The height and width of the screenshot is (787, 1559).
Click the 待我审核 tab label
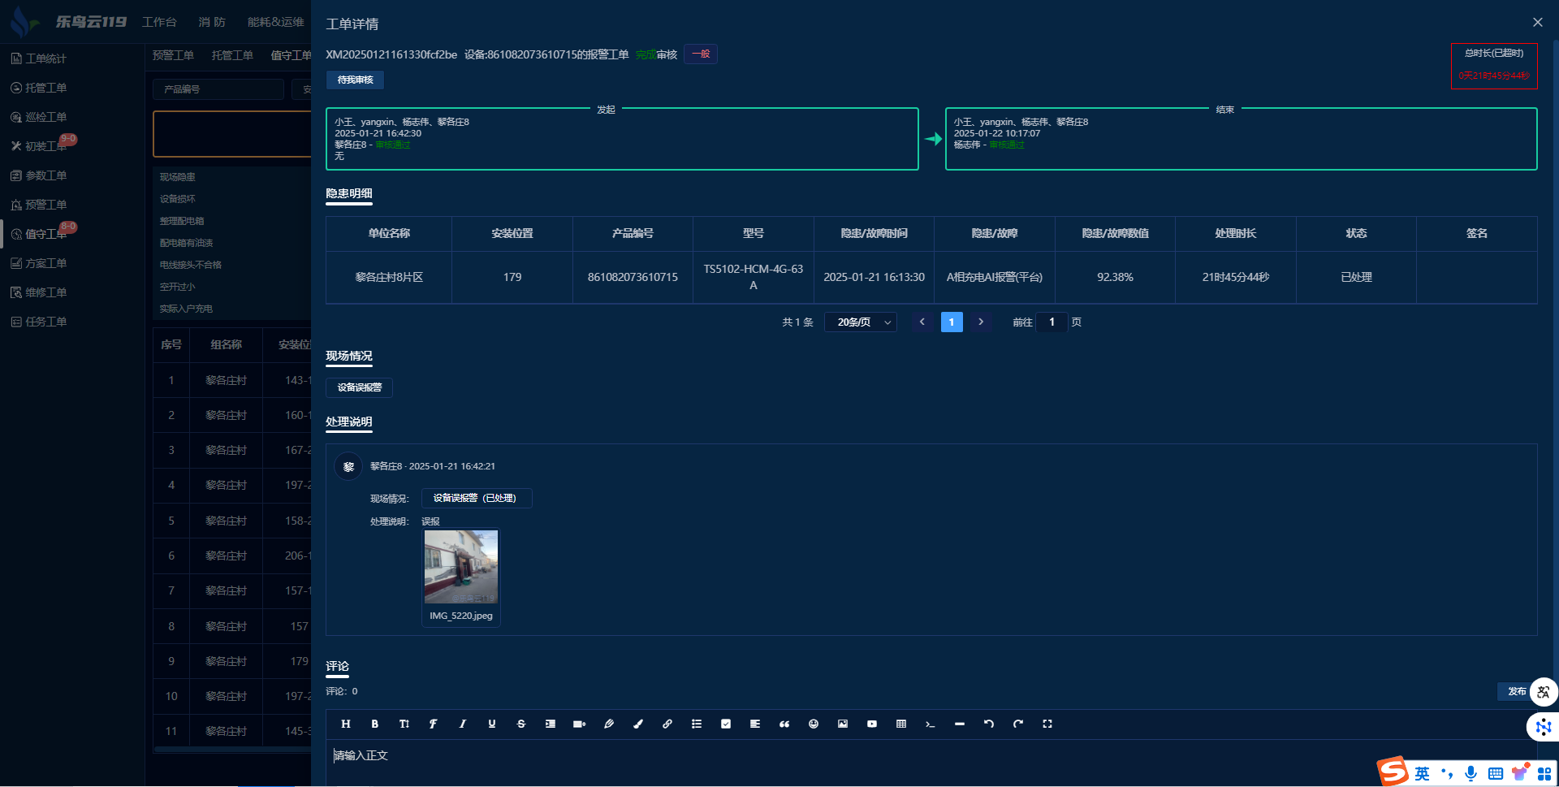pos(355,80)
